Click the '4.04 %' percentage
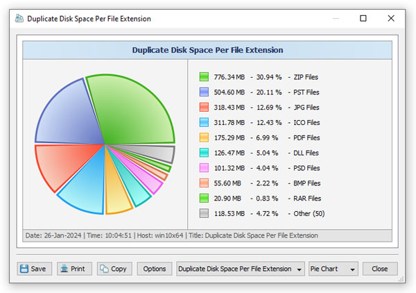 (267, 168)
